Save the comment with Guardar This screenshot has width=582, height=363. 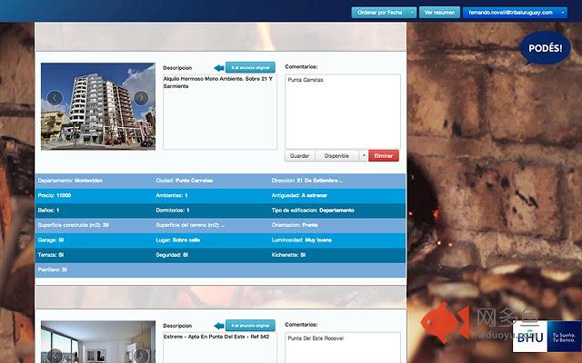(x=300, y=156)
